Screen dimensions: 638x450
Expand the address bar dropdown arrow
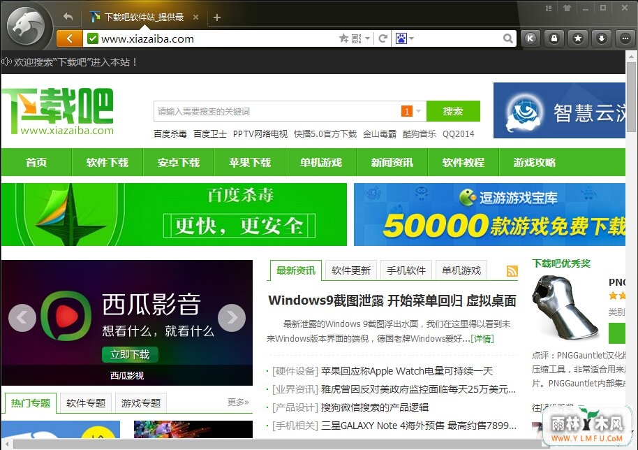(367, 38)
